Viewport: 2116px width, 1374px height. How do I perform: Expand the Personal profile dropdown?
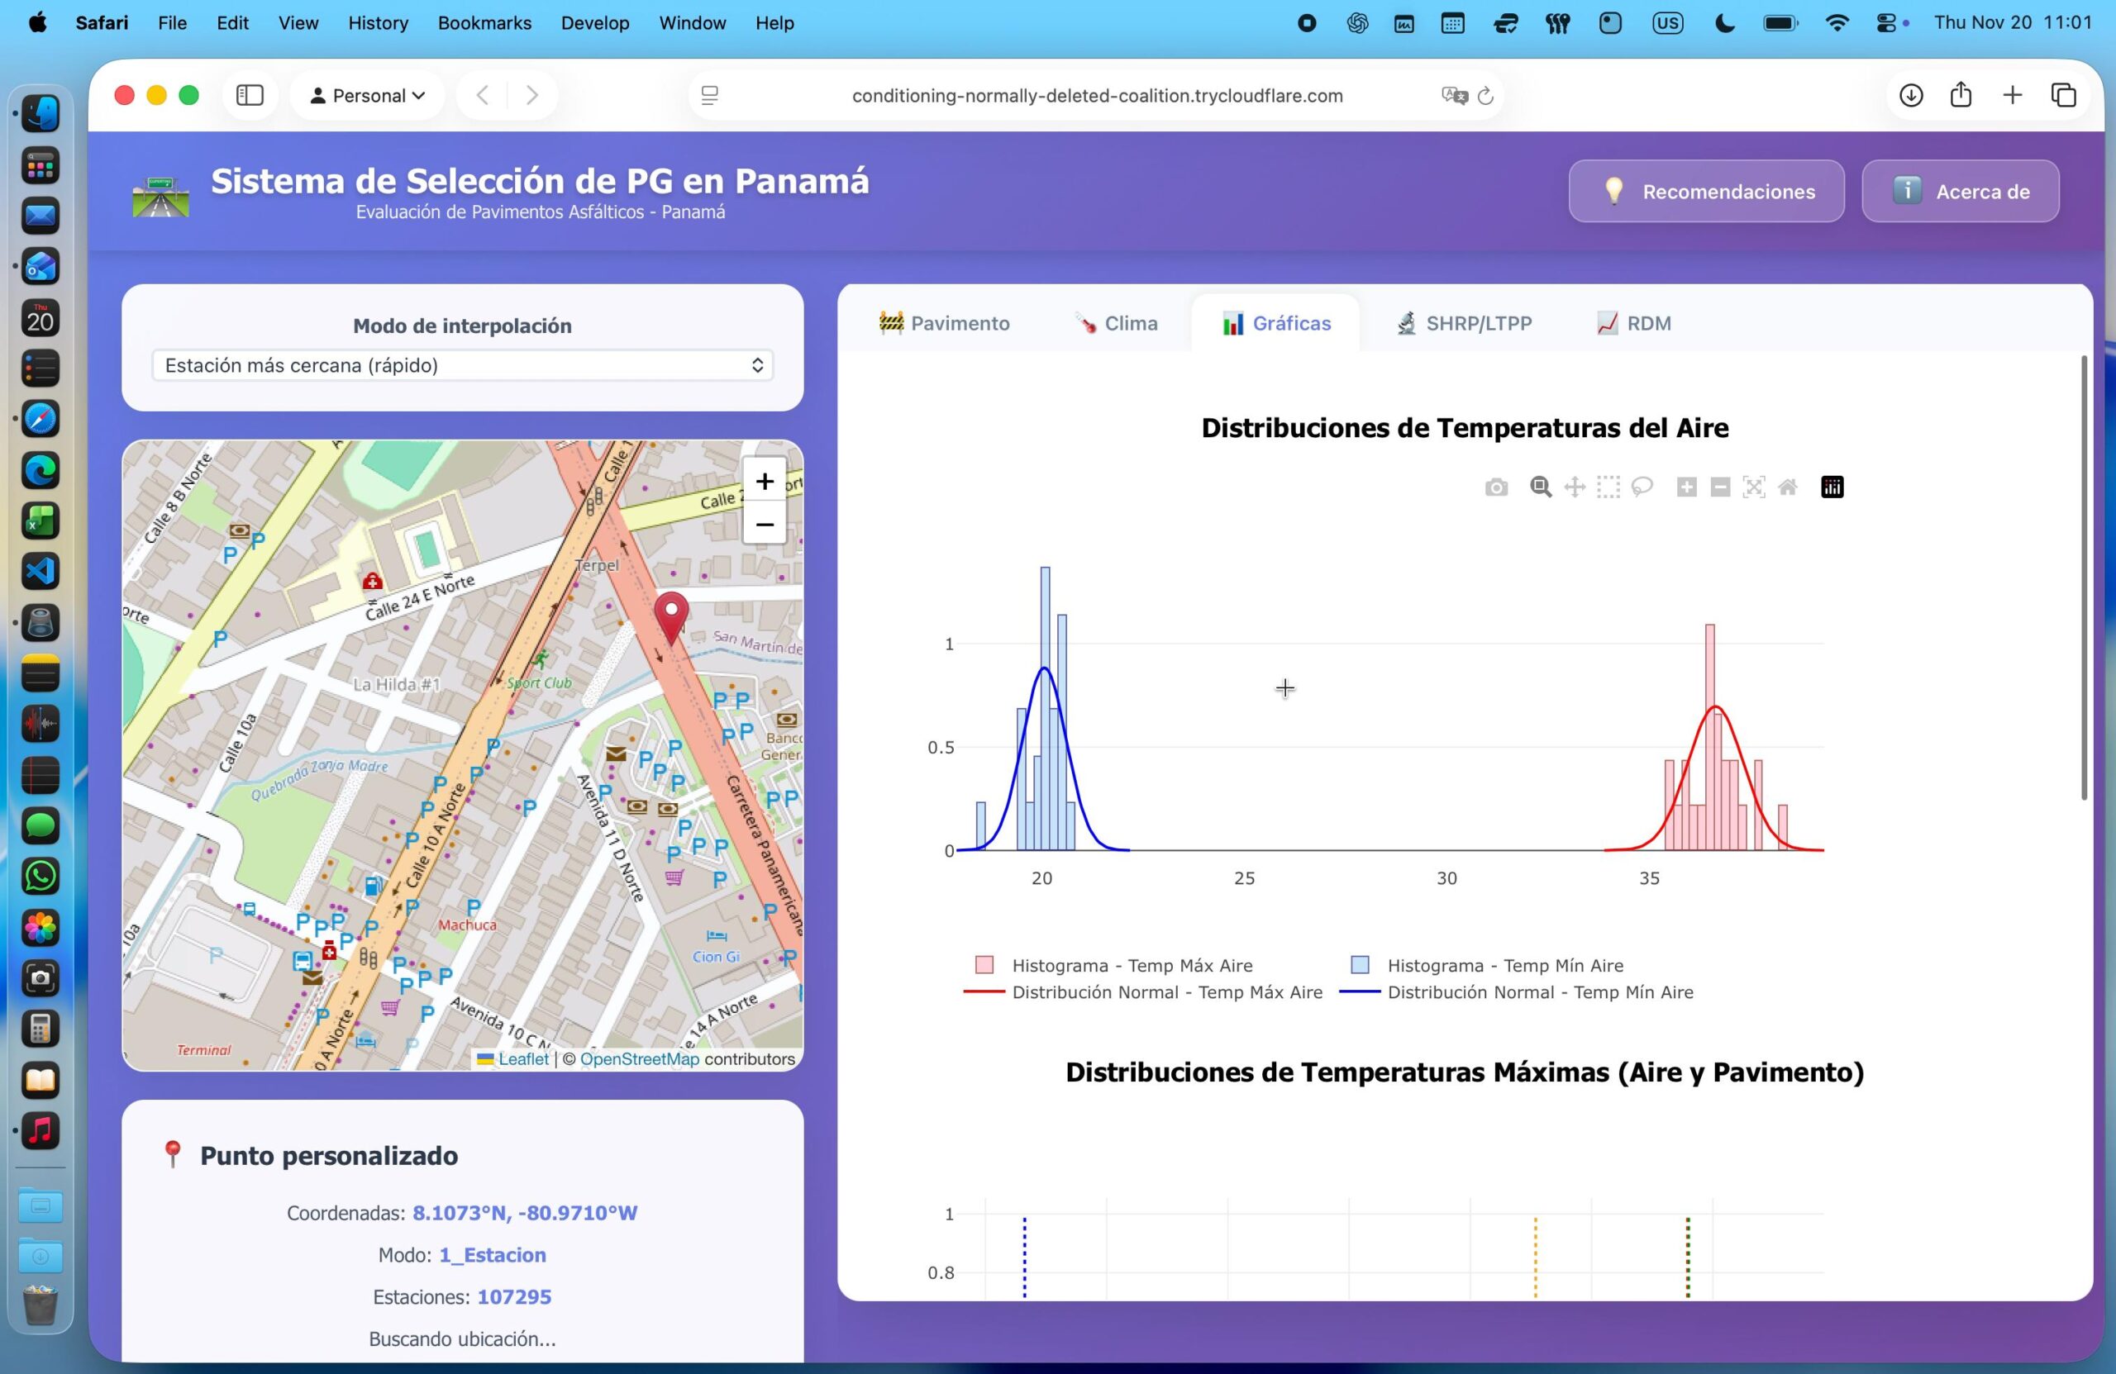[x=367, y=95]
